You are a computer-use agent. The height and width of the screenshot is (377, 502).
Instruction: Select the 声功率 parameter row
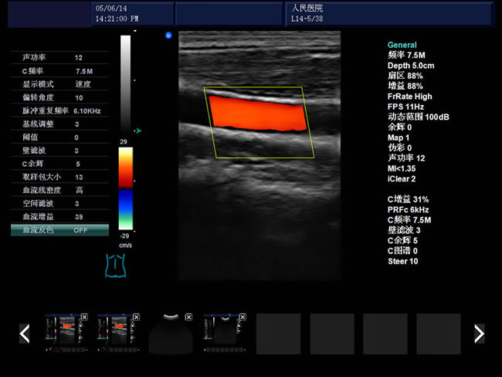tap(59, 58)
